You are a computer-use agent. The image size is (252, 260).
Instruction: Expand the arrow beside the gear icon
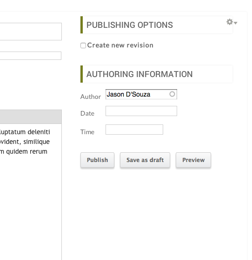(235, 23)
